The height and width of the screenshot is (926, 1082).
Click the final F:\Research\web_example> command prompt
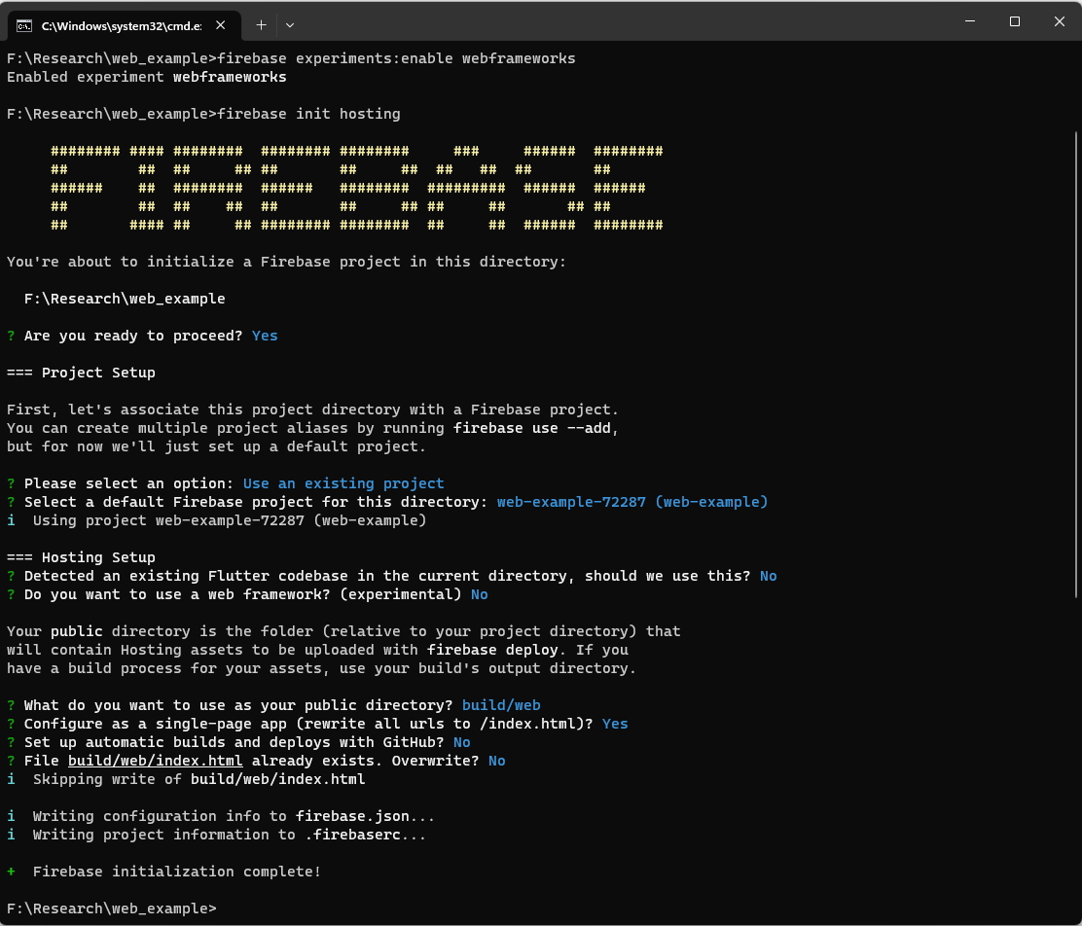pos(111,908)
